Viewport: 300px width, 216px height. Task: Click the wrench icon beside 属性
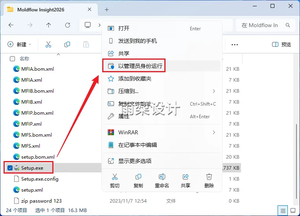pos(111,116)
